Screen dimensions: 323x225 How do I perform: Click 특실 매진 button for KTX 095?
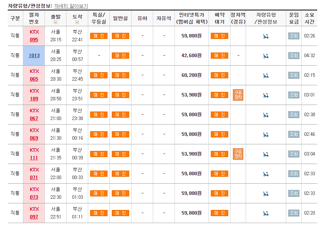[x=99, y=36]
